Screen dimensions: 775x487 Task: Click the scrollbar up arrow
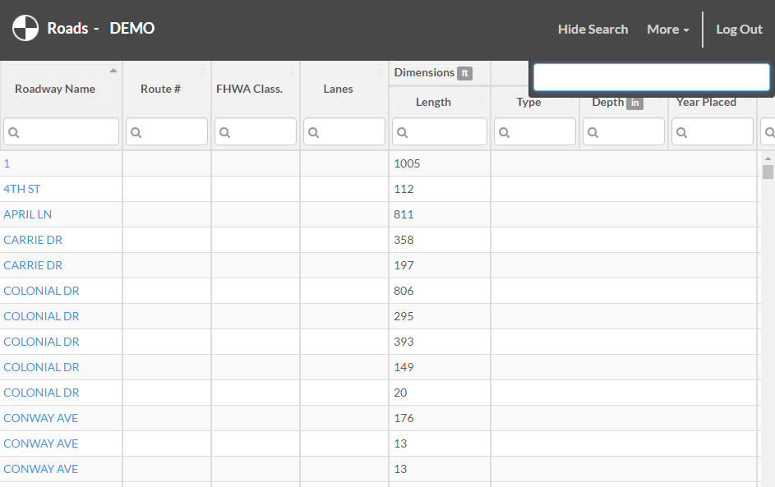pos(768,159)
